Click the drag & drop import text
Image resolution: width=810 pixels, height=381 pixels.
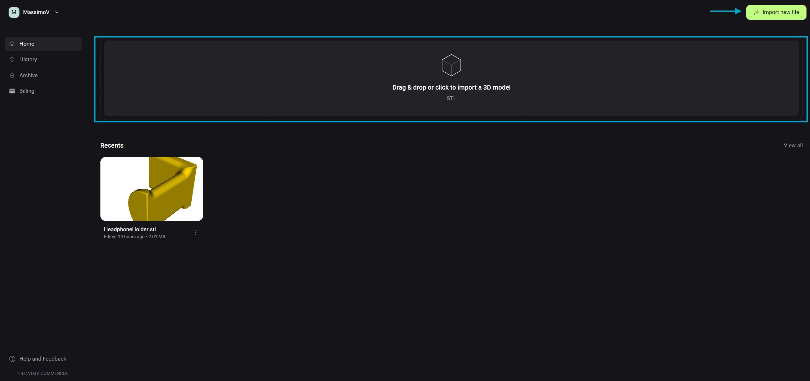coord(451,87)
